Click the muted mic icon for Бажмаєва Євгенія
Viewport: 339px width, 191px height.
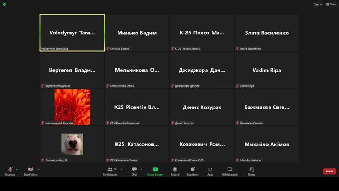point(237,123)
